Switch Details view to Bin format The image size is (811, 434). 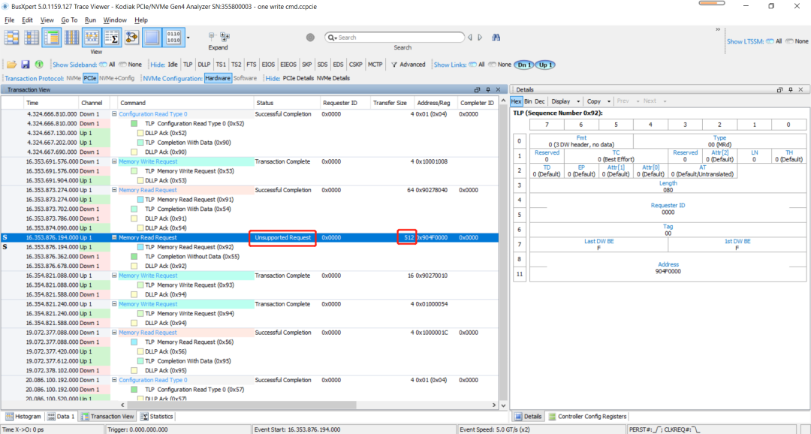click(x=528, y=101)
